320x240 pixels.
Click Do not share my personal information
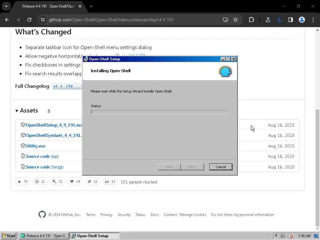tap(242, 215)
